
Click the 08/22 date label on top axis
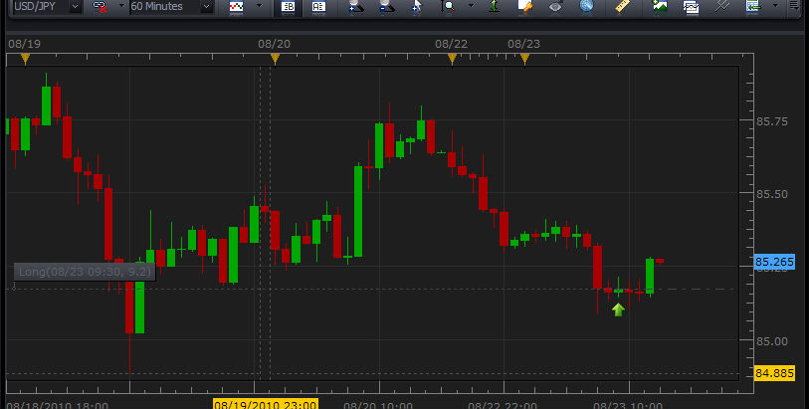(451, 45)
